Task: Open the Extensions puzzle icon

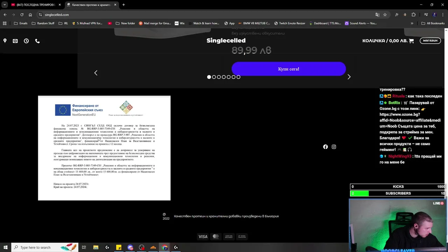Action: click(x=414, y=15)
